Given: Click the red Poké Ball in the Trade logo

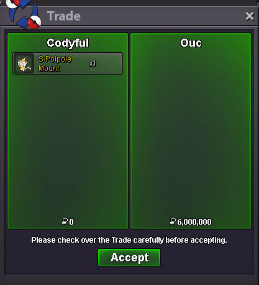Looking at the screenshot, I should [34, 22].
